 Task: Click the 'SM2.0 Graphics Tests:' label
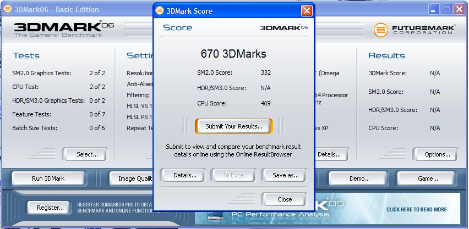click(42, 73)
